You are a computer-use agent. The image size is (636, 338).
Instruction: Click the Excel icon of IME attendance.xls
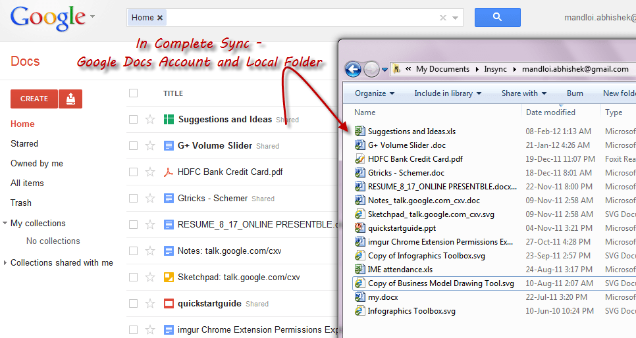359,269
